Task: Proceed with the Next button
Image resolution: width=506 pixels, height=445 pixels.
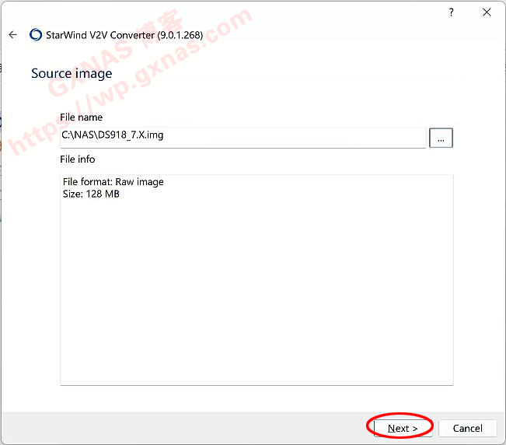Action: click(x=403, y=428)
